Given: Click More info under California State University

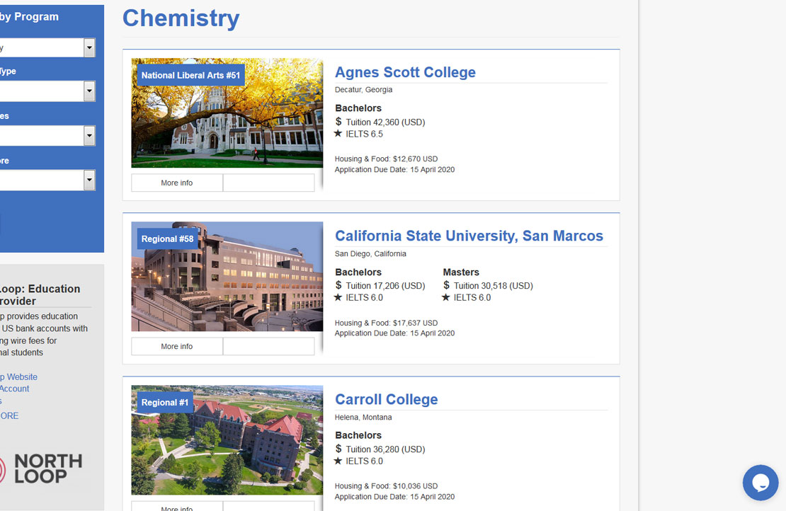Looking at the screenshot, I should coord(177,346).
